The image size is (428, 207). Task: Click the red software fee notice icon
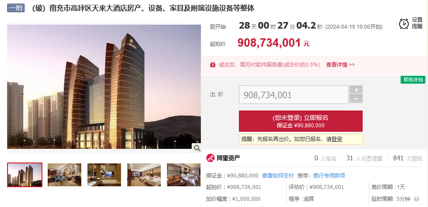coord(212,65)
